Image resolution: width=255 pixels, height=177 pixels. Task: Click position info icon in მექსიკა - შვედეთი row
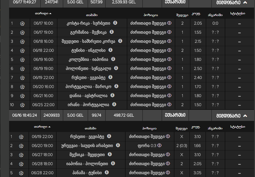168,155
